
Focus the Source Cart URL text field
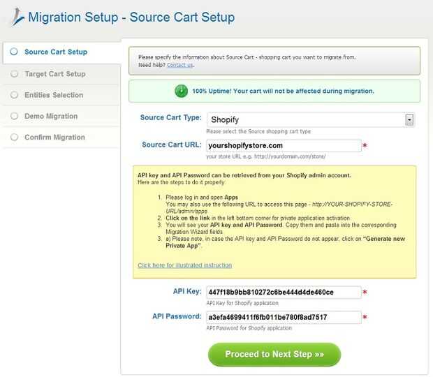coord(283,145)
